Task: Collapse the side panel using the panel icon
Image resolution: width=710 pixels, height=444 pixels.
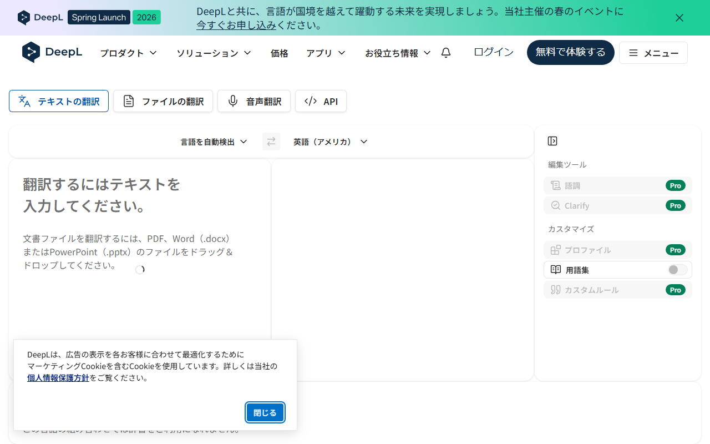Action: 552,141
